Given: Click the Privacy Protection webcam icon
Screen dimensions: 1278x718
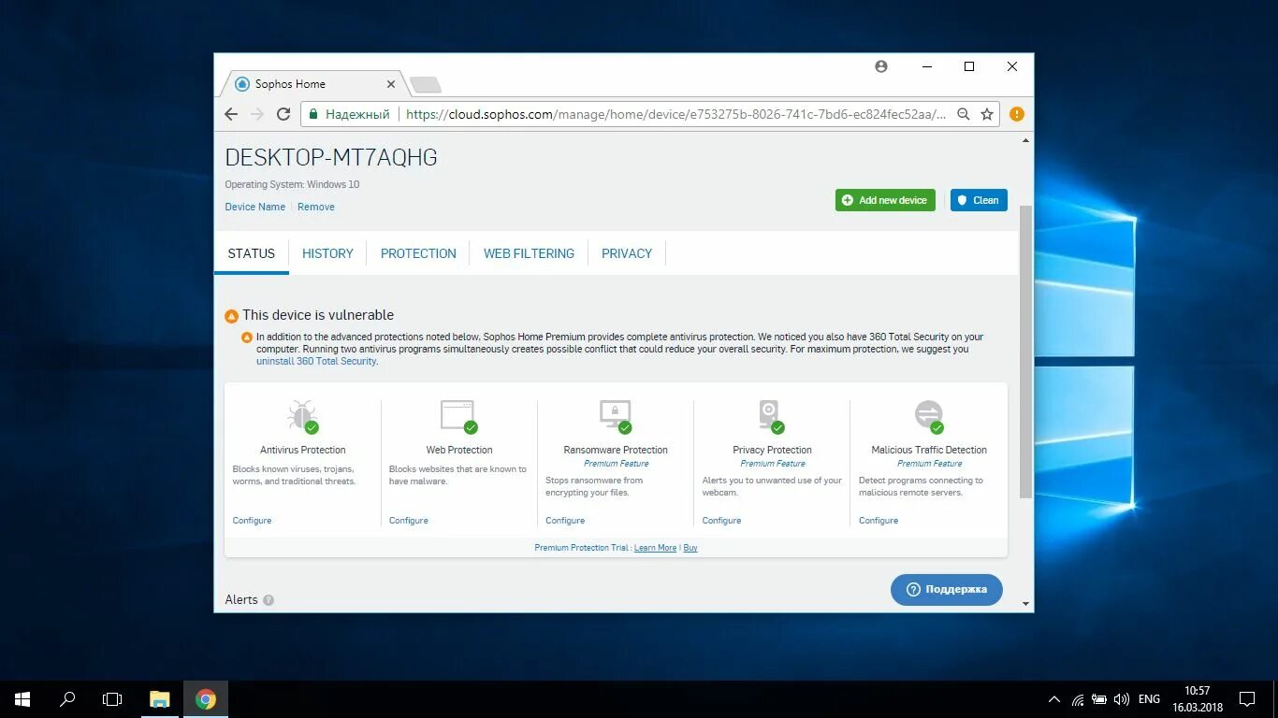Looking at the screenshot, I should [771, 415].
